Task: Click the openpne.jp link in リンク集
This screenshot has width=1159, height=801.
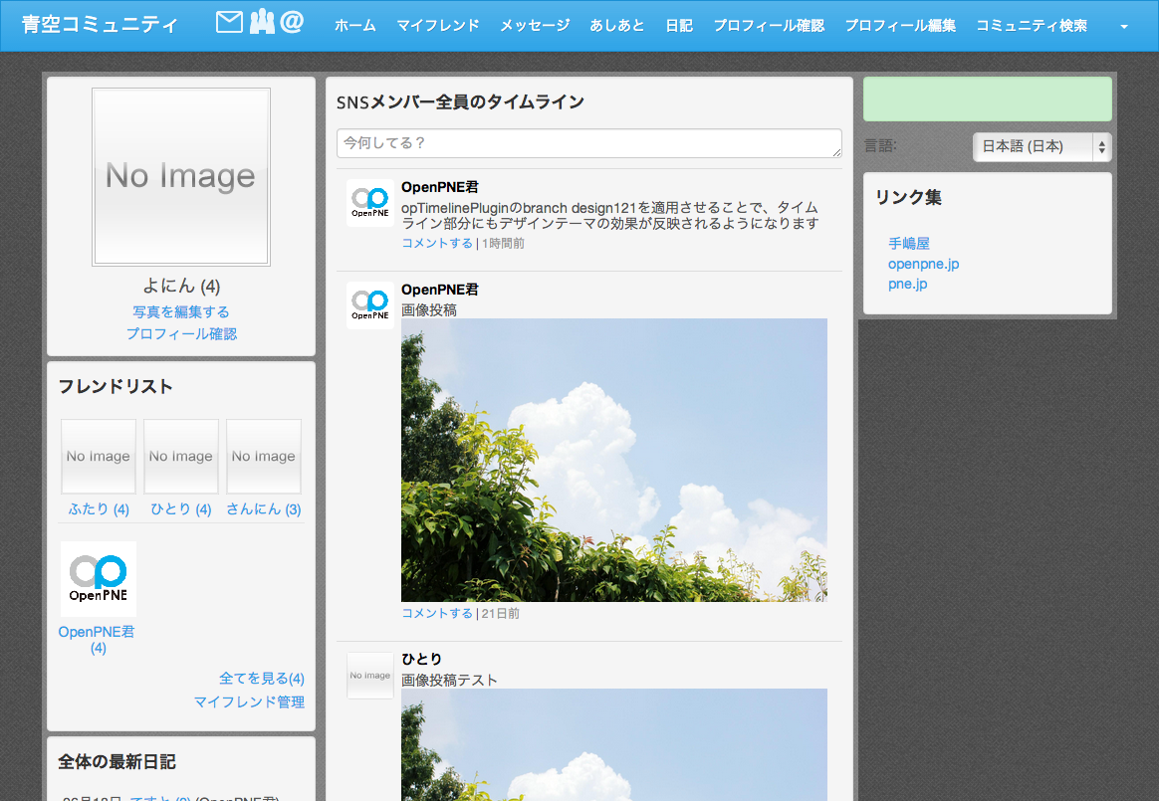Action: 923,264
